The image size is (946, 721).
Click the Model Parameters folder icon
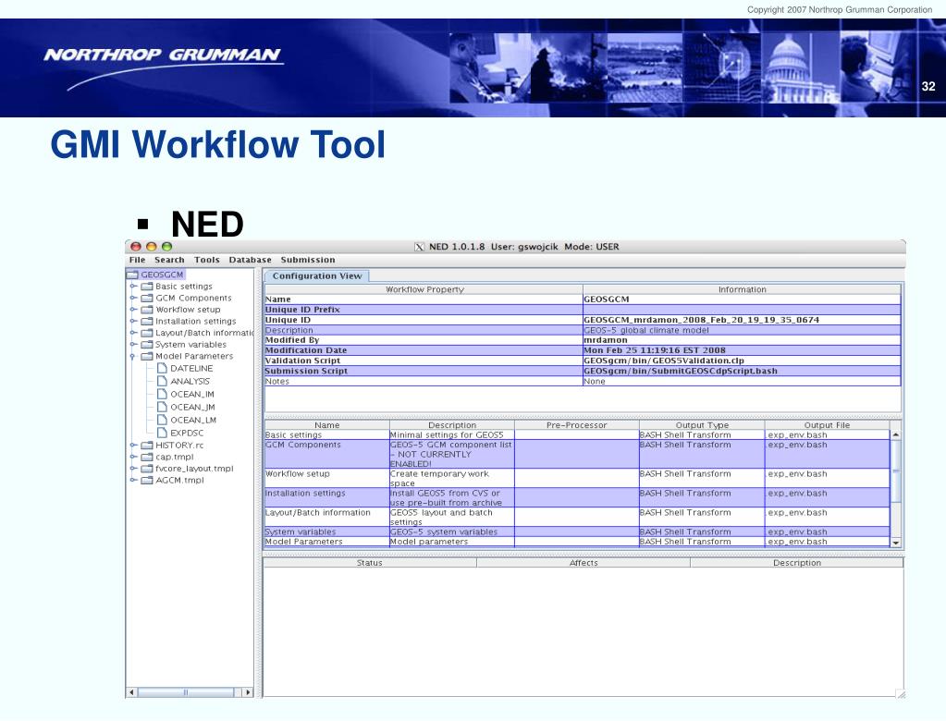147,356
